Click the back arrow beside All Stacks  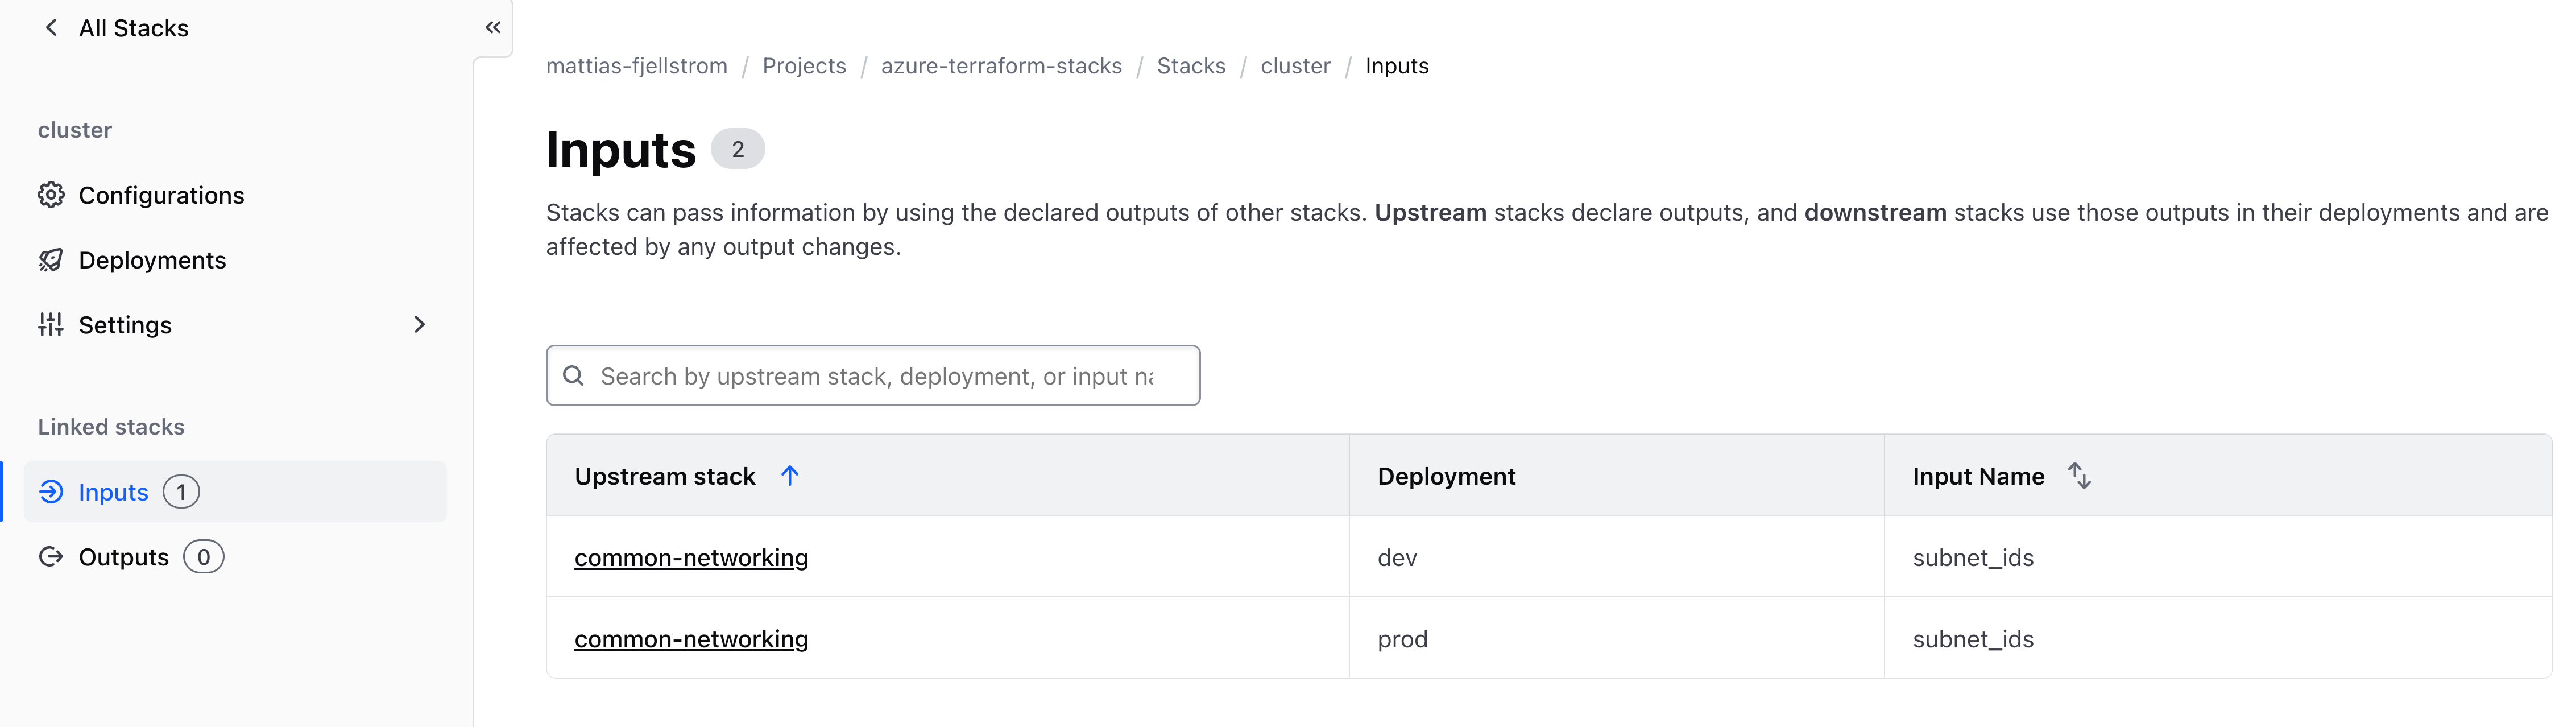[50, 27]
